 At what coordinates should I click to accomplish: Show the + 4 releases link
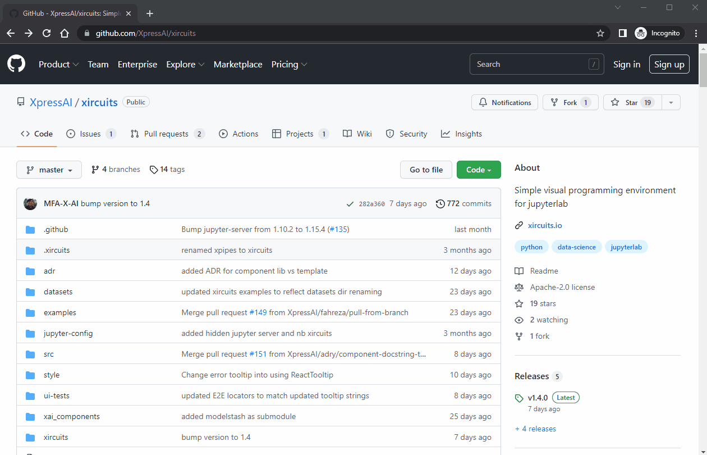535,429
